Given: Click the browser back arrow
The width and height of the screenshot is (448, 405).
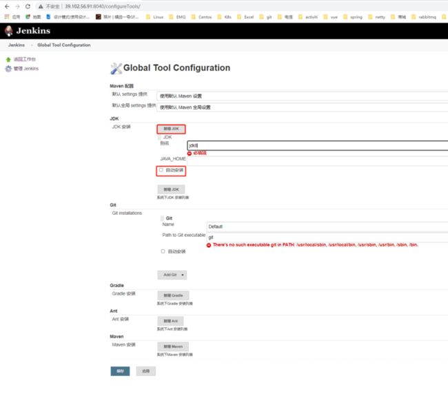Looking at the screenshot, I should [x=7, y=6].
